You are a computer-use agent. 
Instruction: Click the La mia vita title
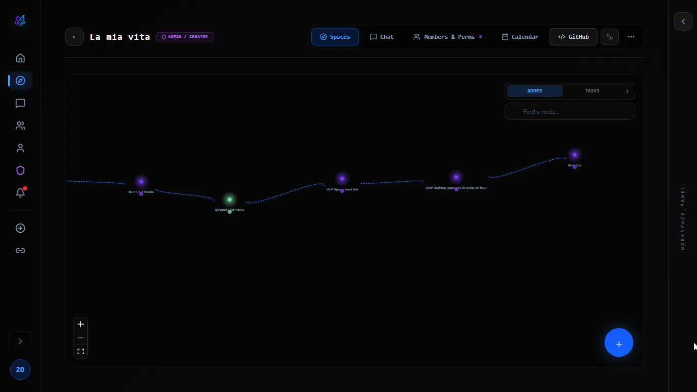point(120,37)
